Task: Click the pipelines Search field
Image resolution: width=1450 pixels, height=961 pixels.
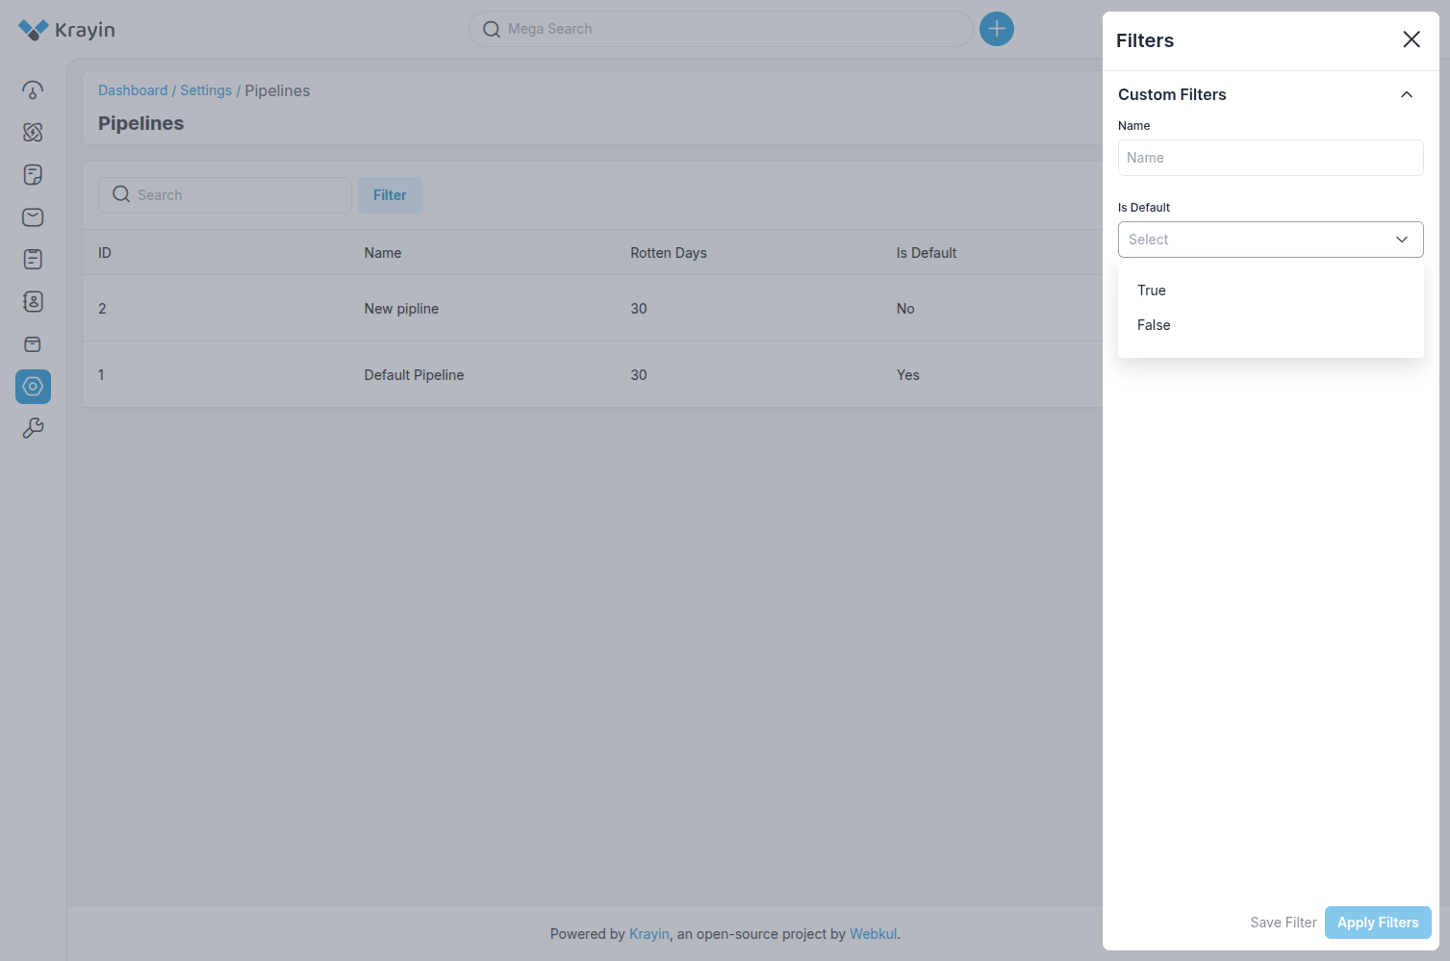Action: (x=225, y=195)
